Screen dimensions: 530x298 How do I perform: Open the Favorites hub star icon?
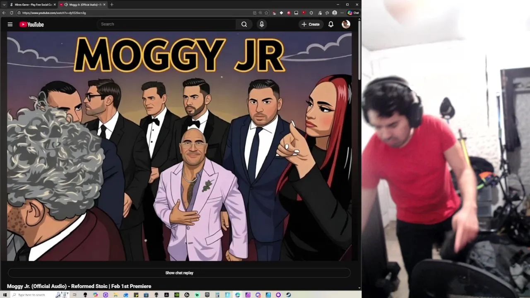tap(327, 13)
